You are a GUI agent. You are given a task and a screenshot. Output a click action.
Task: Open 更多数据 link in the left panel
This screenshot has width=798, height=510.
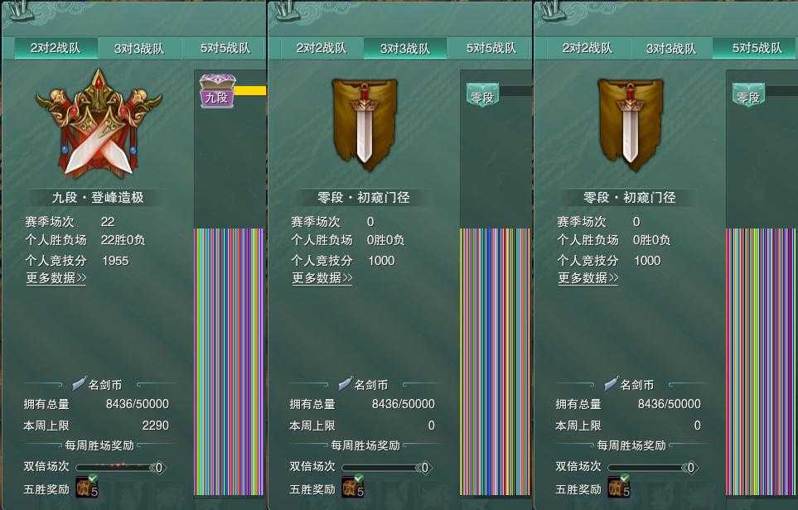[x=56, y=278]
